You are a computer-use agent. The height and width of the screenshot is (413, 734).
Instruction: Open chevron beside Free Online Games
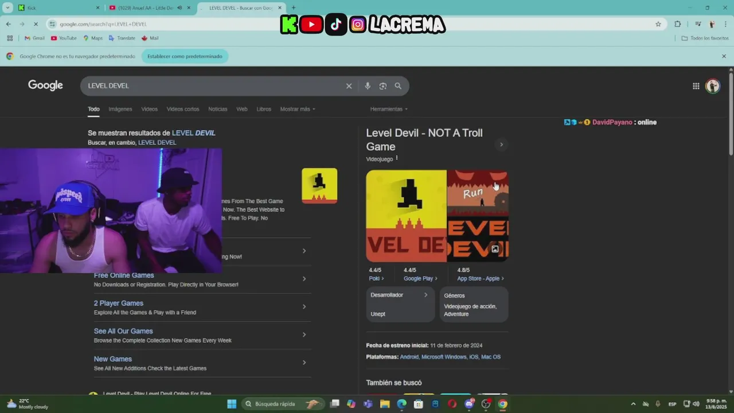304,279
